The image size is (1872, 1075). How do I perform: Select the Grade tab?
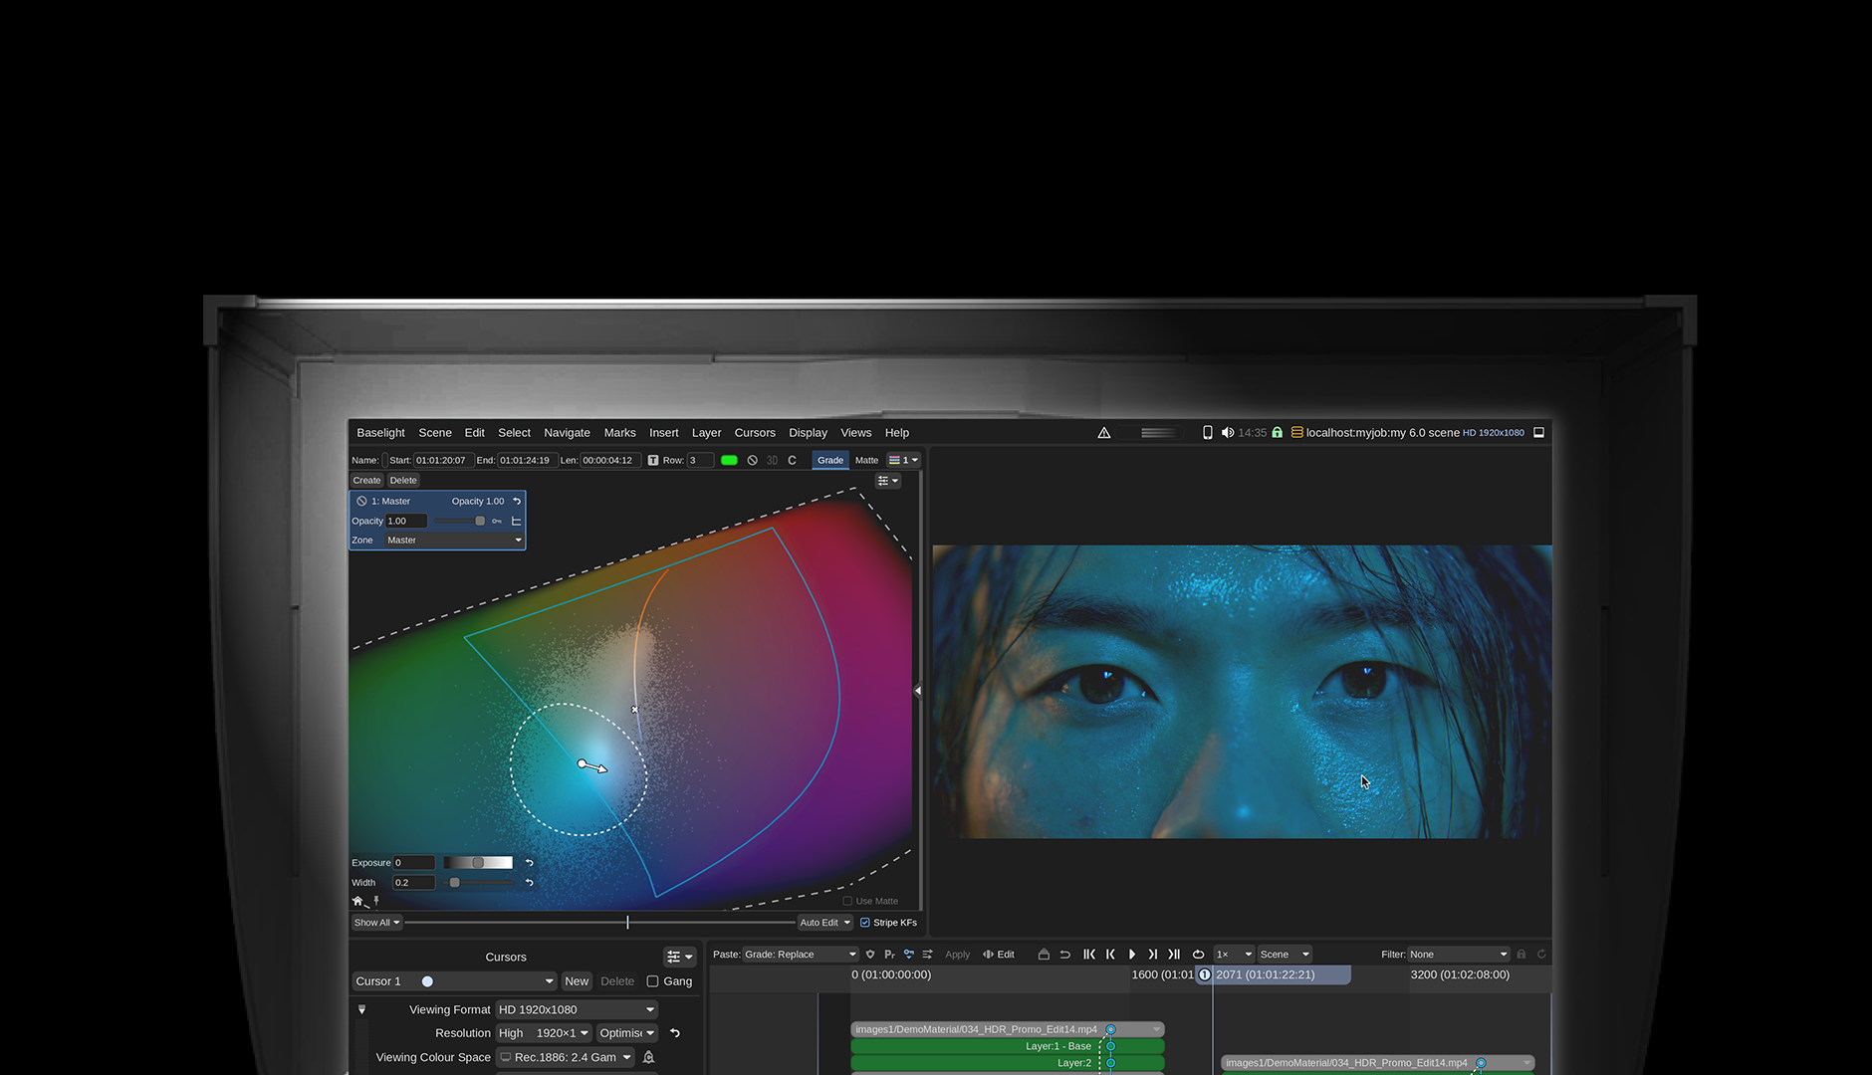[x=830, y=460]
